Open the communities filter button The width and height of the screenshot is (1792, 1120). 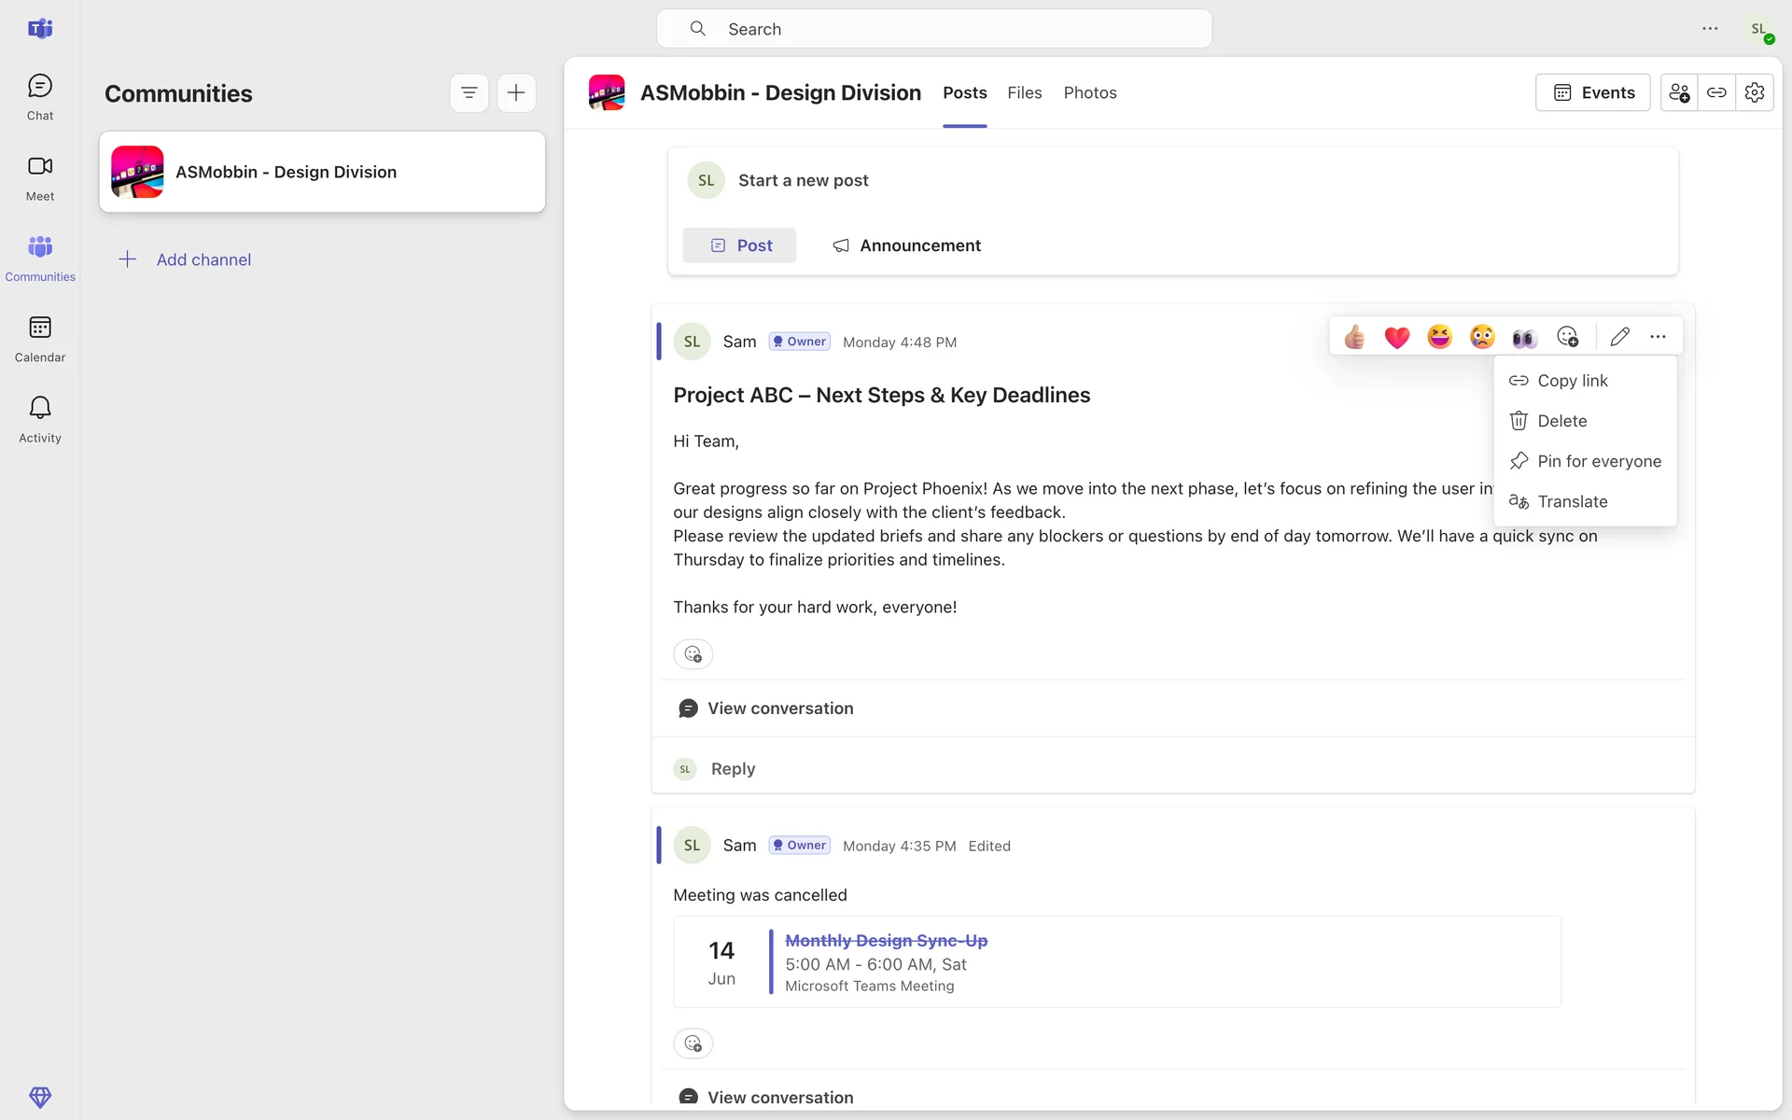click(469, 92)
